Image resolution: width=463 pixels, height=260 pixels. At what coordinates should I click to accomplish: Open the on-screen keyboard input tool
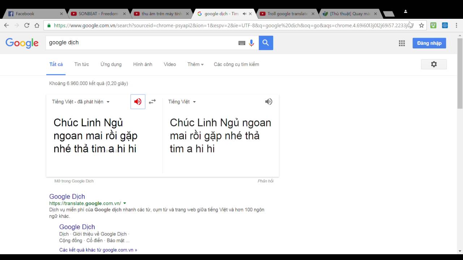coord(242,43)
